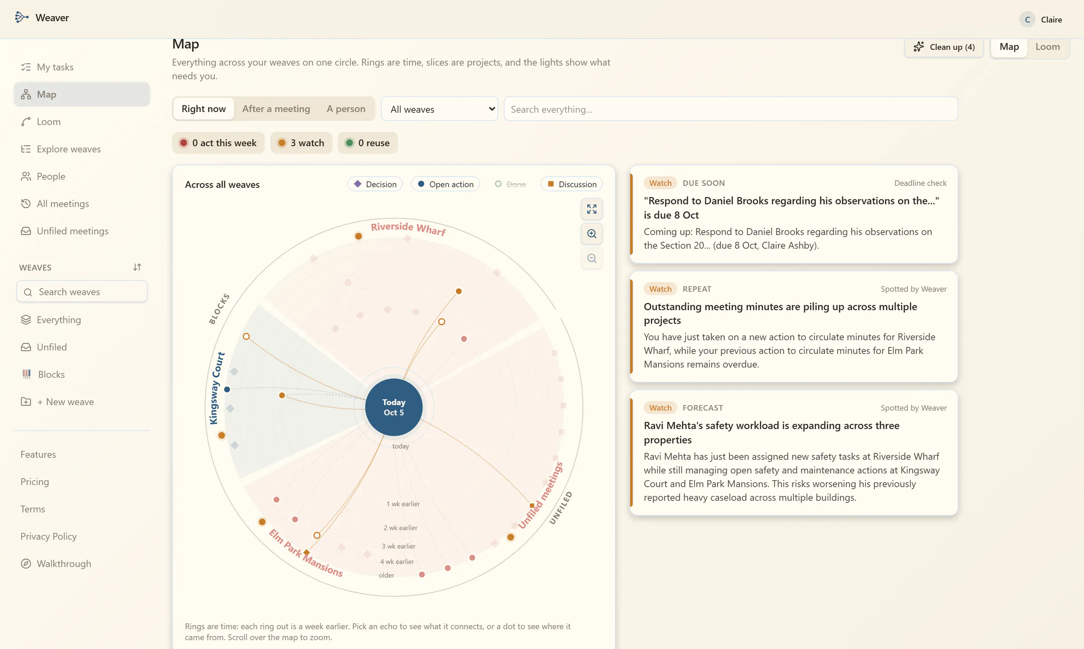Open the New weave item
Image resolution: width=1084 pixels, height=649 pixels.
(x=57, y=401)
